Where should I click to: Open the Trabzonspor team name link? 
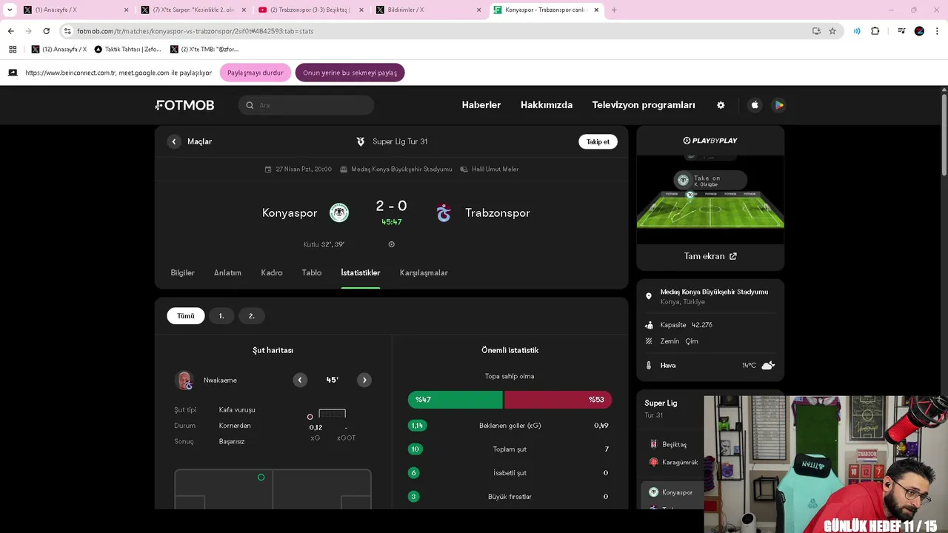[498, 212]
